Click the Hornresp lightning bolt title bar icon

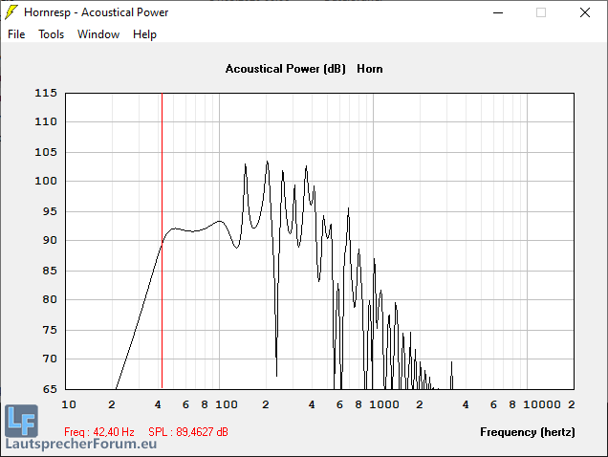point(11,12)
